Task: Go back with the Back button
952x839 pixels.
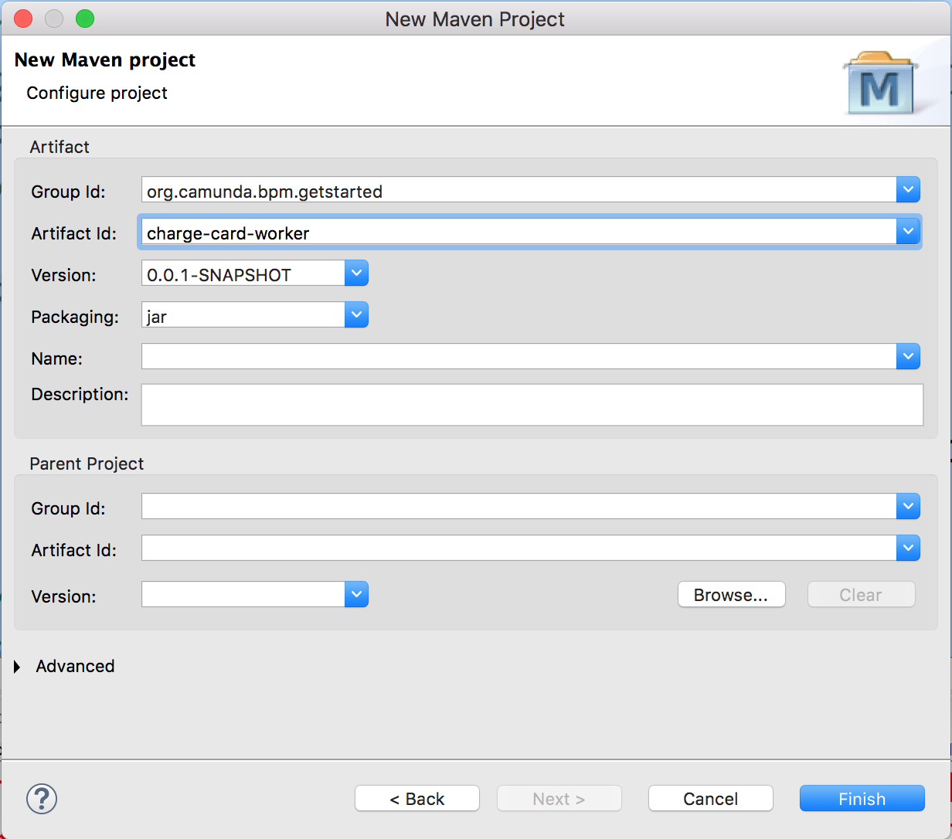Action: [x=416, y=799]
